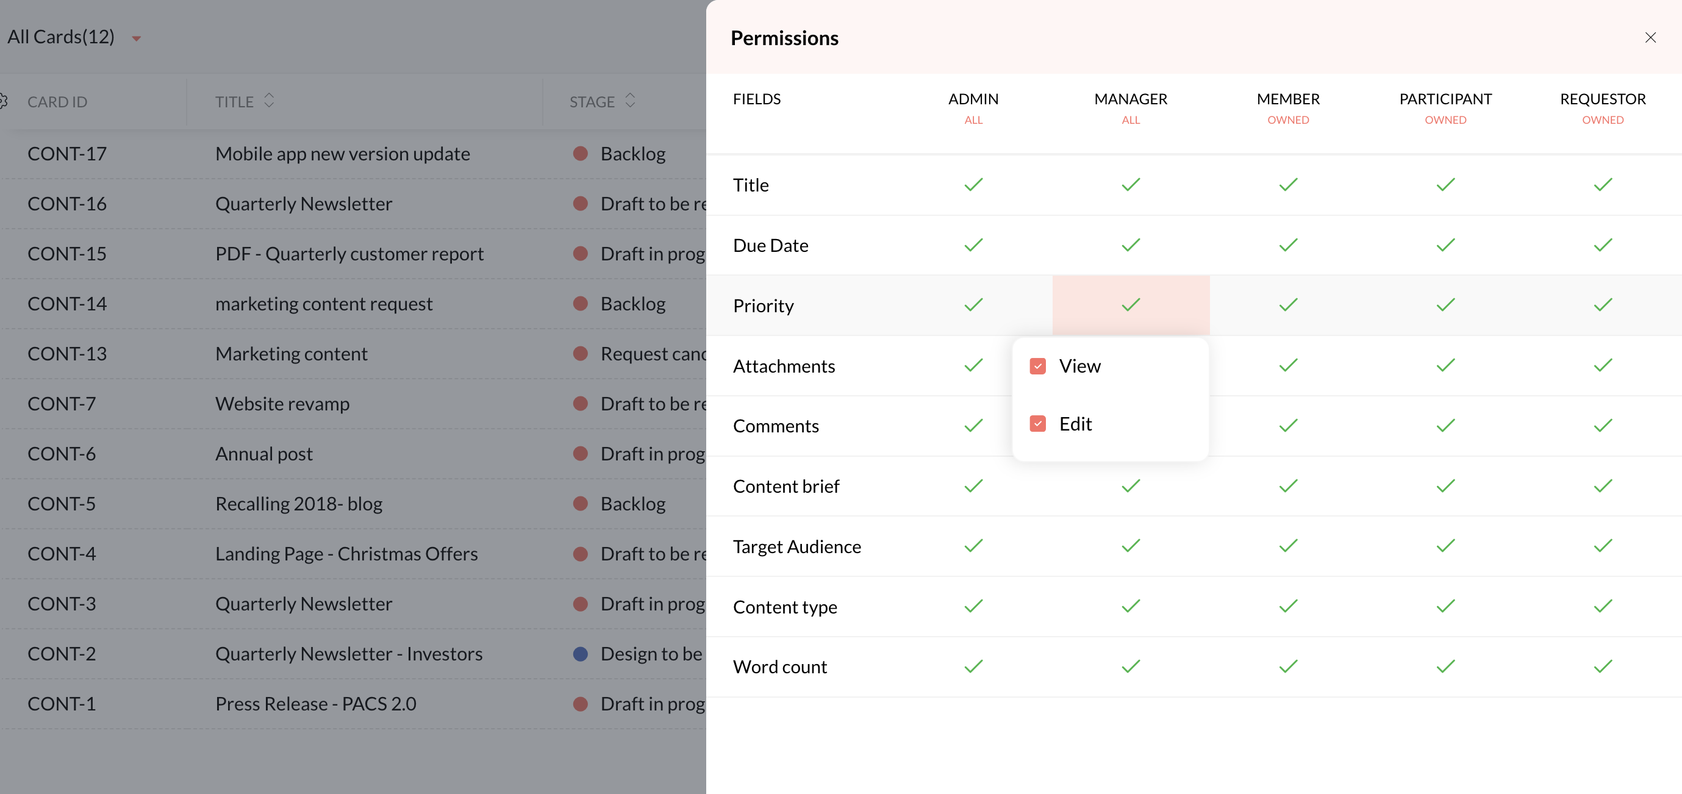This screenshot has width=1682, height=794.
Task: Select the MANAGER role column header
Action: point(1130,99)
